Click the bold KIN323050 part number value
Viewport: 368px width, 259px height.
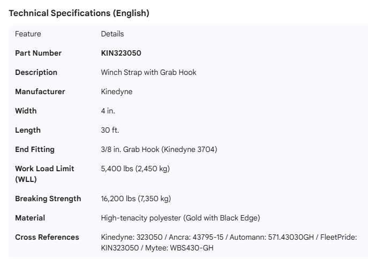tap(121, 53)
